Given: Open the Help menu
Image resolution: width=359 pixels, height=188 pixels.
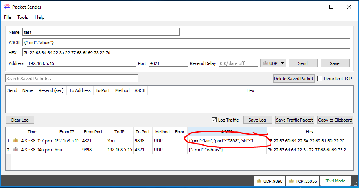Looking at the screenshot, I should point(39,17).
